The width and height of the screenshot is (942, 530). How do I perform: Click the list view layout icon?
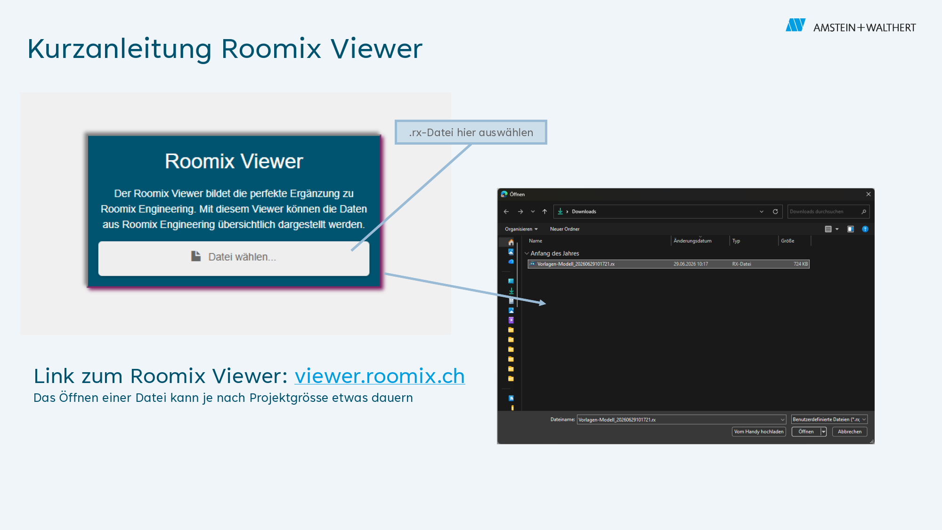[x=828, y=229]
